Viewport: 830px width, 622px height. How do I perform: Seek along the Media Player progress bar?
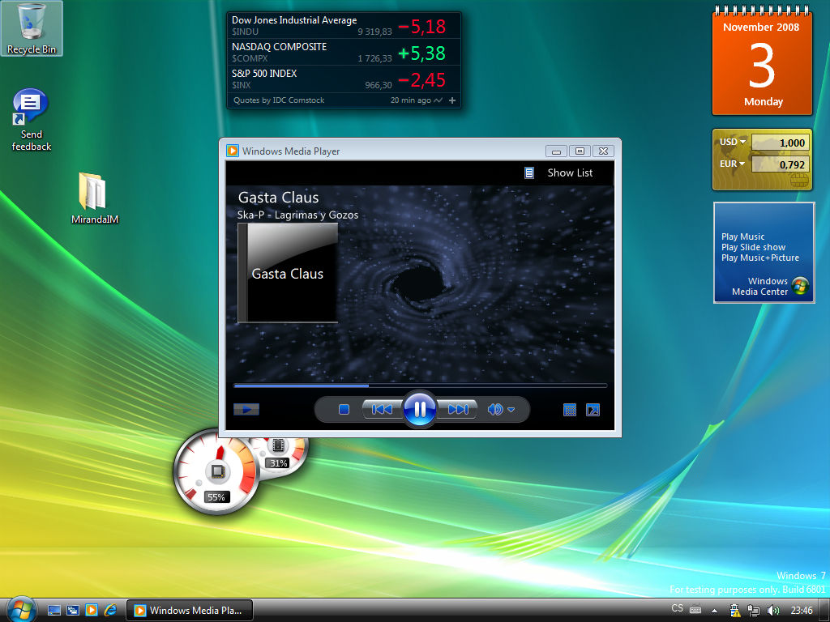pos(420,386)
